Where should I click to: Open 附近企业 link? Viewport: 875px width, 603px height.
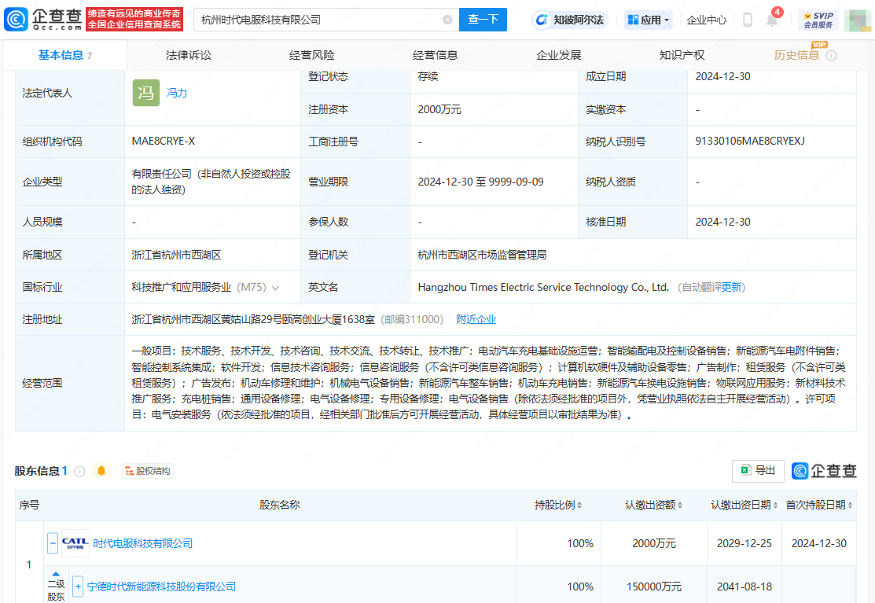coord(476,320)
